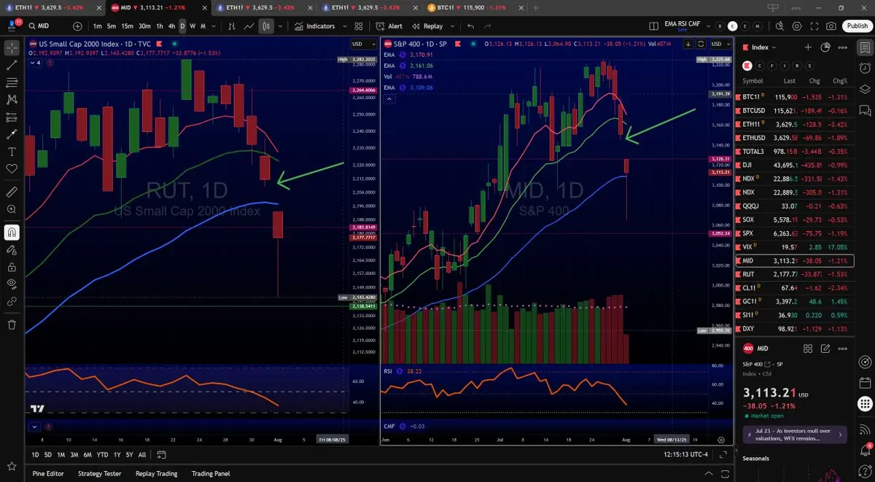
Task: Hide all drawings with eye icon
Action: tap(12, 284)
